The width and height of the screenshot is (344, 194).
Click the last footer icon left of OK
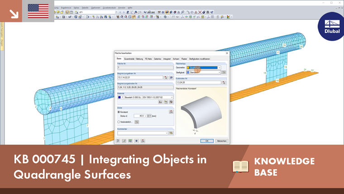point(143,141)
